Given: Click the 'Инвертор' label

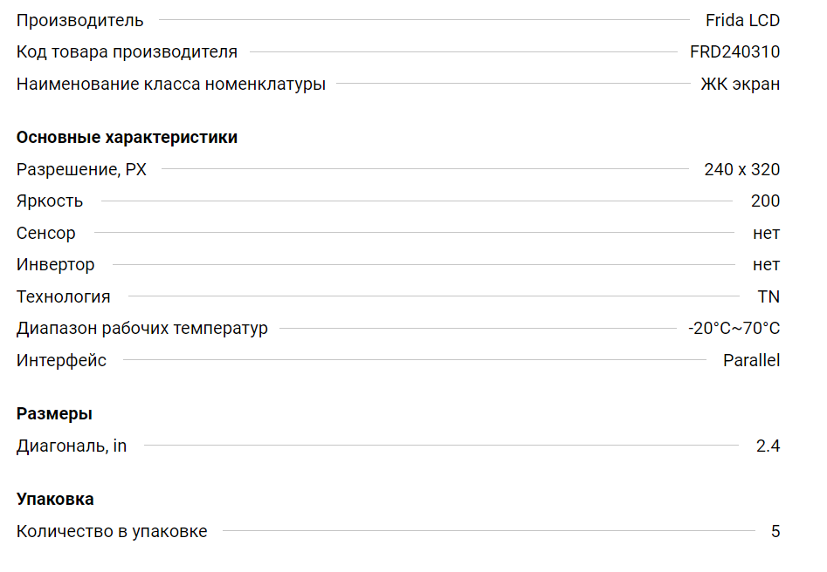Looking at the screenshot, I should 56,264.
